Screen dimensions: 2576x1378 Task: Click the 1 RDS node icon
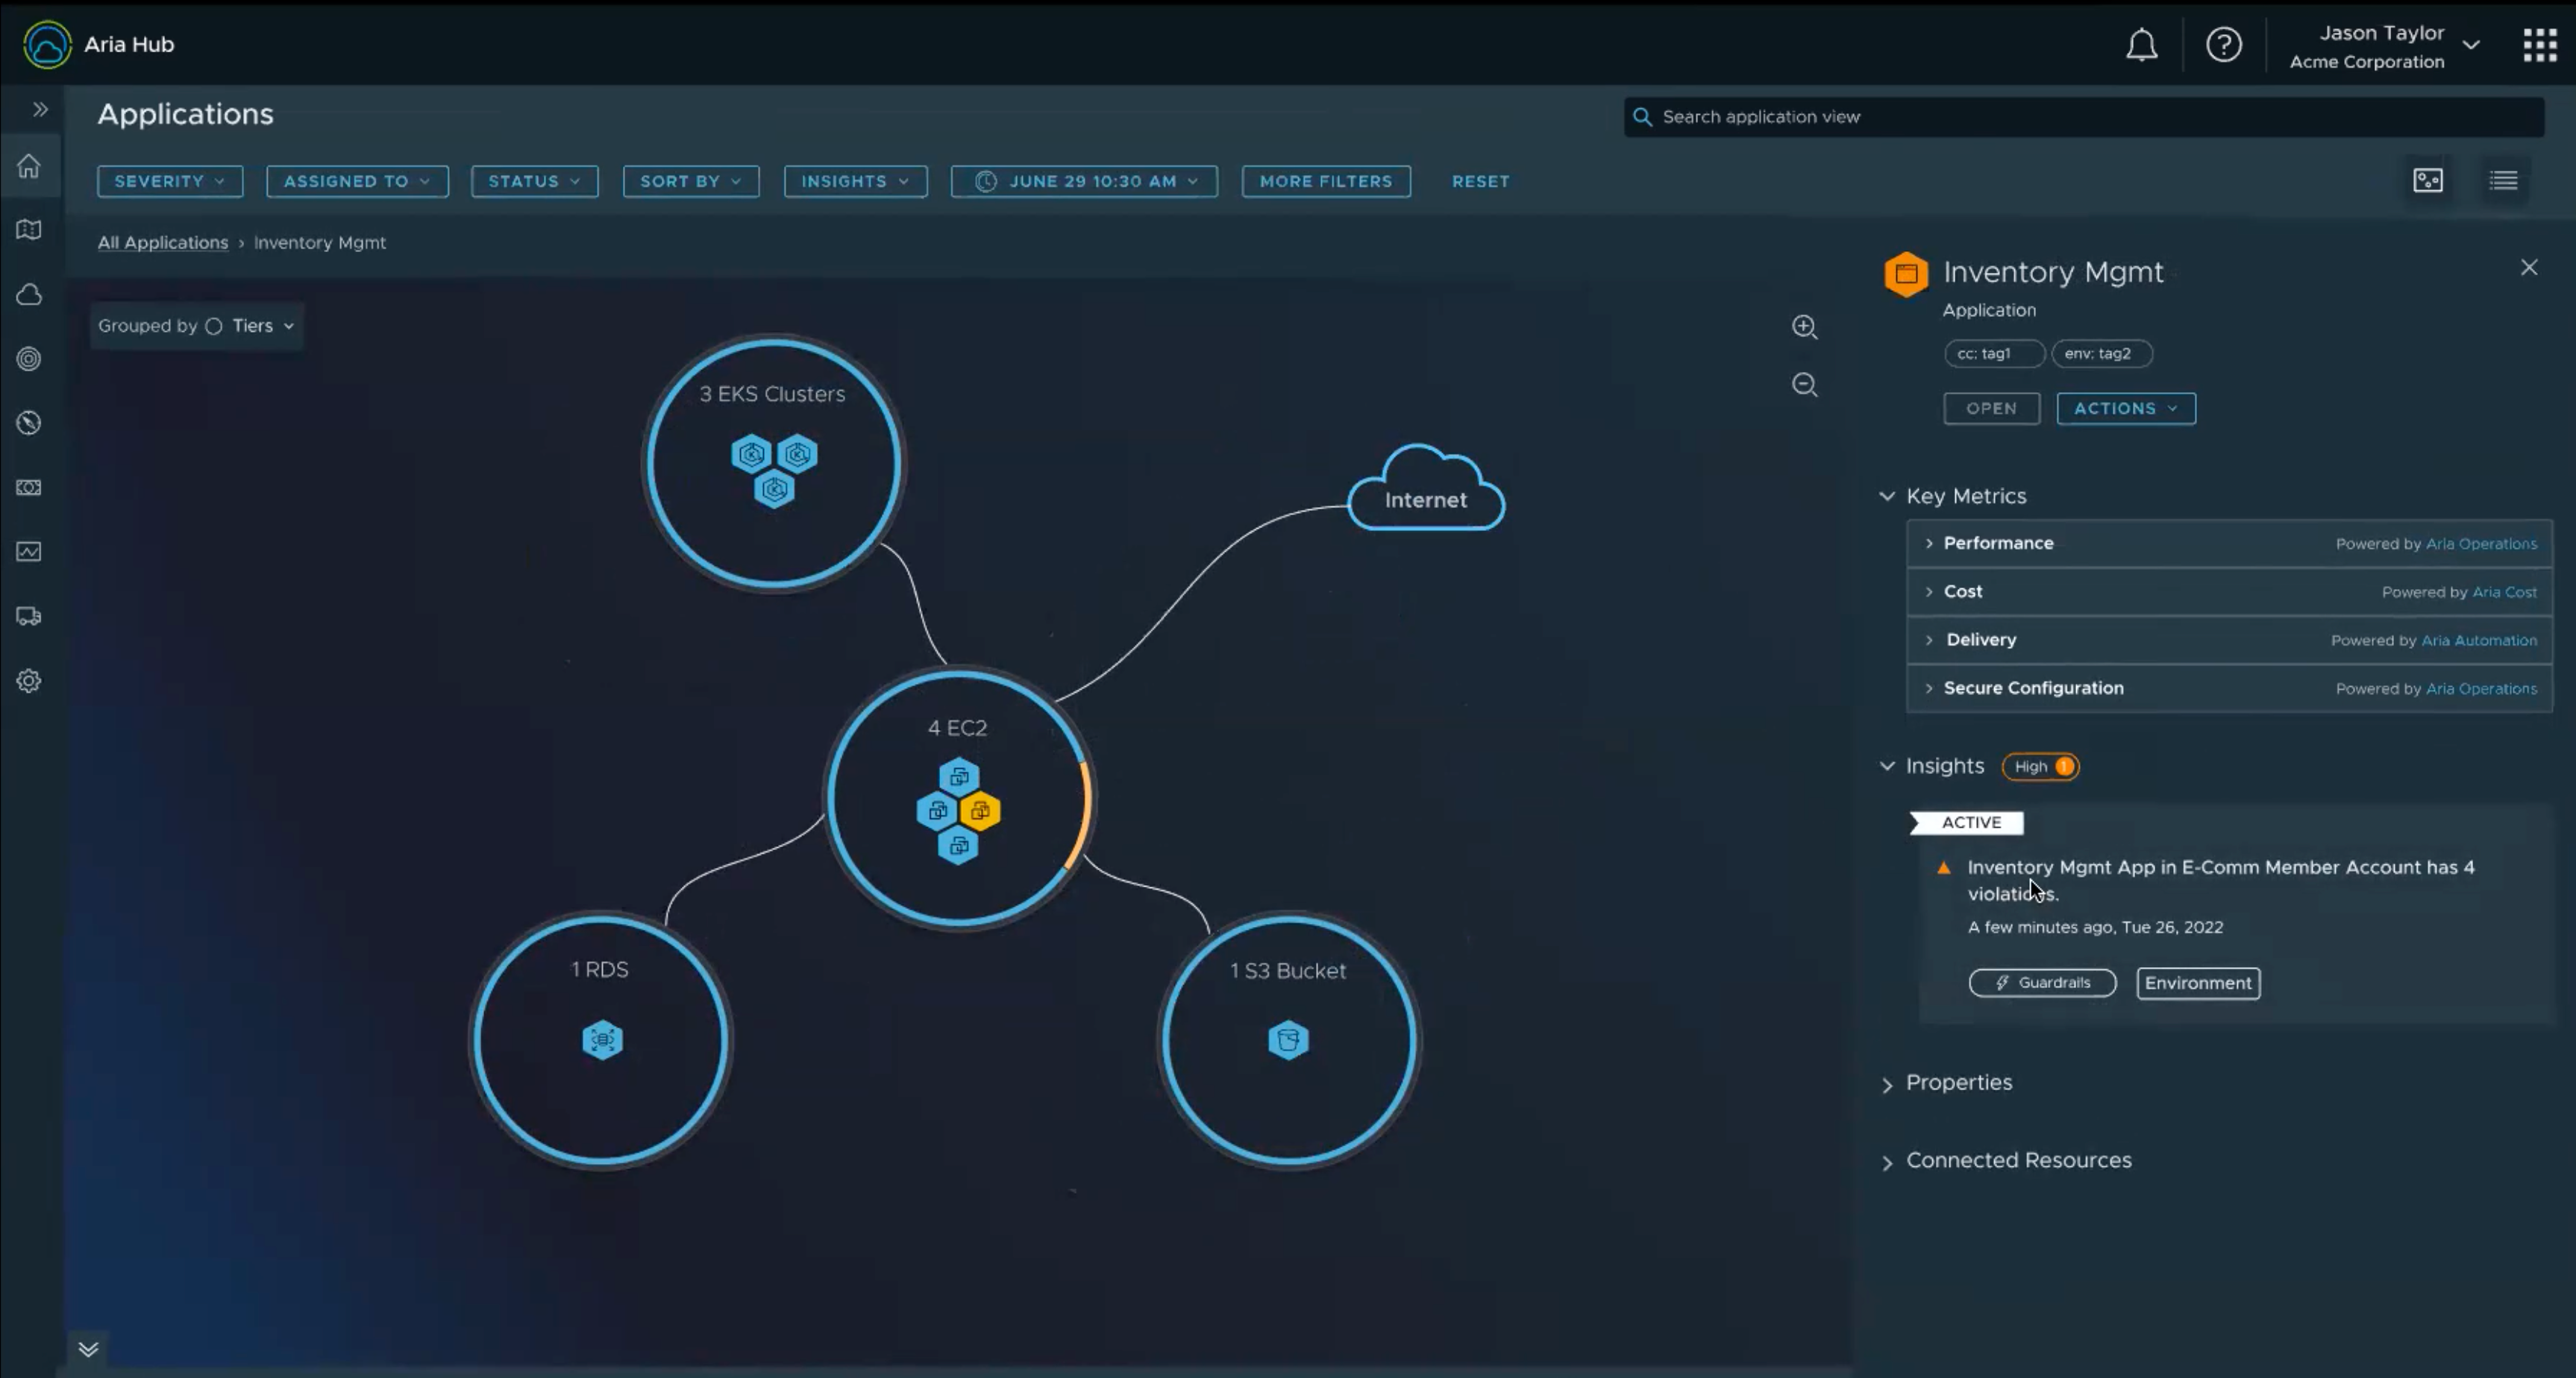(603, 1039)
